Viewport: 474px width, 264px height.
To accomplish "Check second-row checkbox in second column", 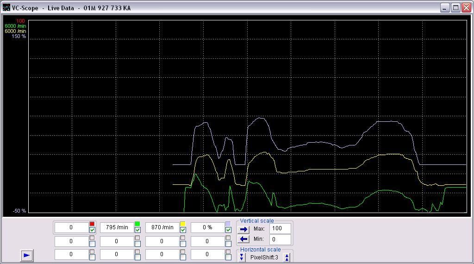I will pyautogui.click(x=137, y=244).
